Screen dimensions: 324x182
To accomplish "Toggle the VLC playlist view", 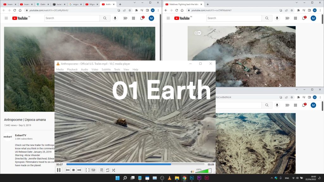I will 102,170.
